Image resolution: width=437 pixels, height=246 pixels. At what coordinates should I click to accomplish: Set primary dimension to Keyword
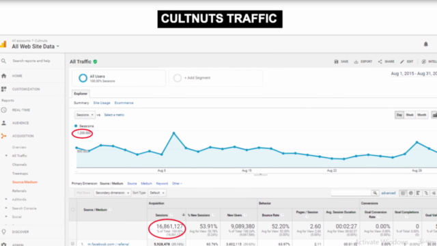162,184
